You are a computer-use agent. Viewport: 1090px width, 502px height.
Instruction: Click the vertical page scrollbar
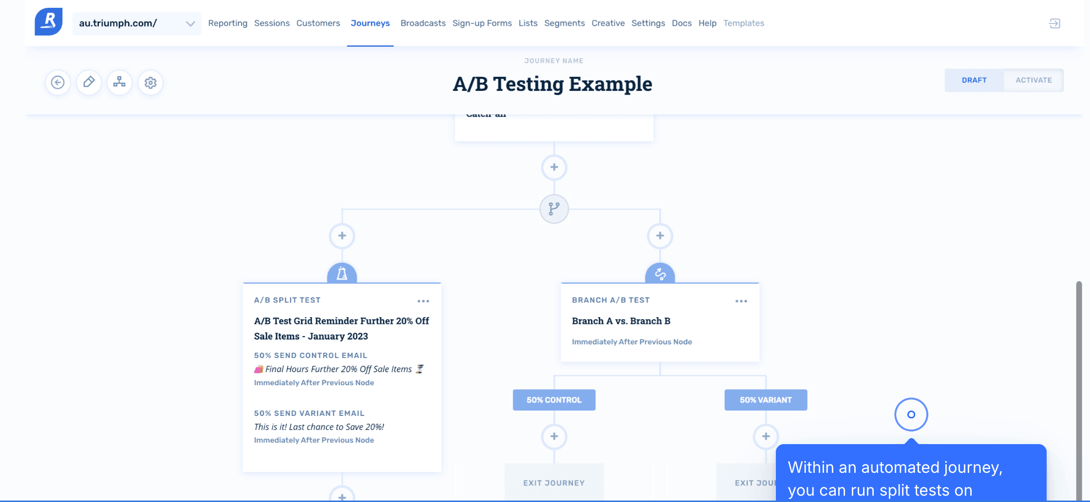1079,389
